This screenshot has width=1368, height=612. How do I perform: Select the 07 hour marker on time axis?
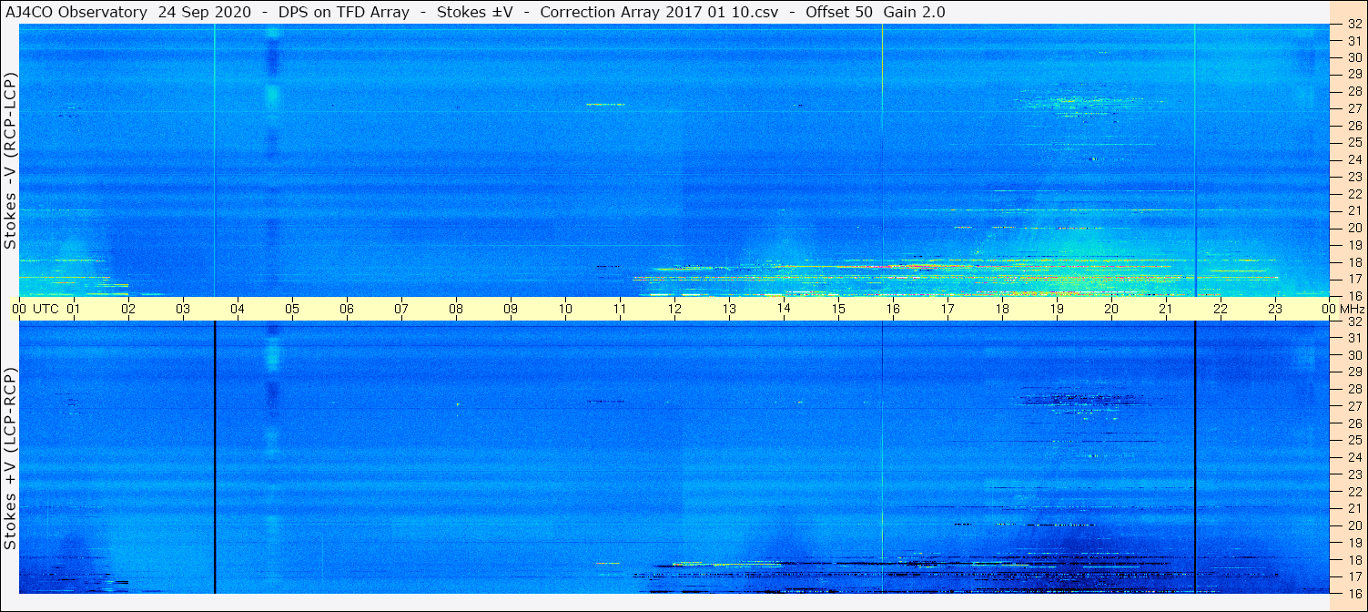tap(401, 309)
